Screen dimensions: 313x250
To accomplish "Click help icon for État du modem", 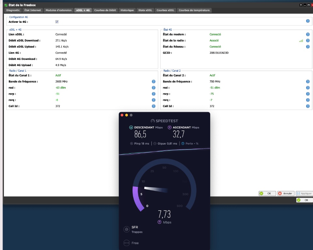I will point(307,34).
